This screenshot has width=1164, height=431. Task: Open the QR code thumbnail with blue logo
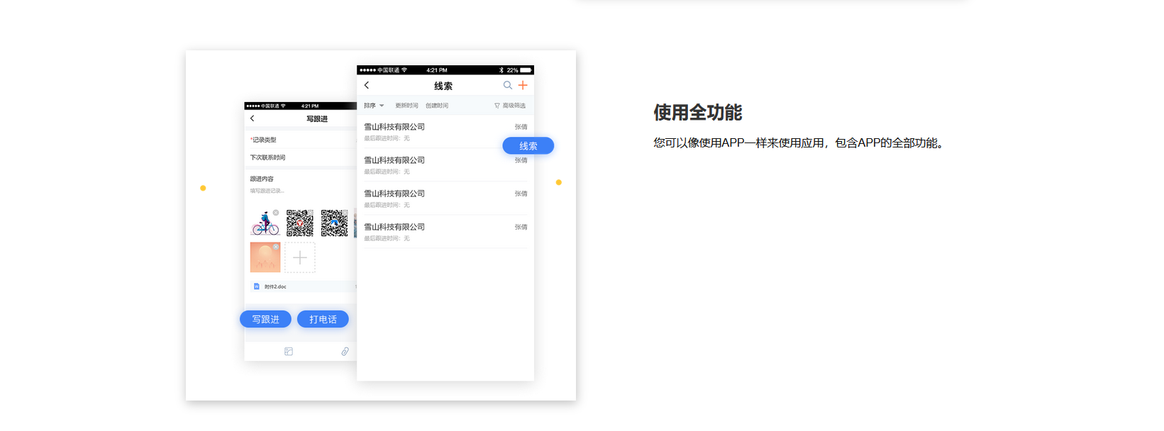[x=334, y=223]
